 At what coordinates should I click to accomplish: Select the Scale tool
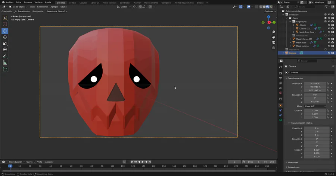5,44
